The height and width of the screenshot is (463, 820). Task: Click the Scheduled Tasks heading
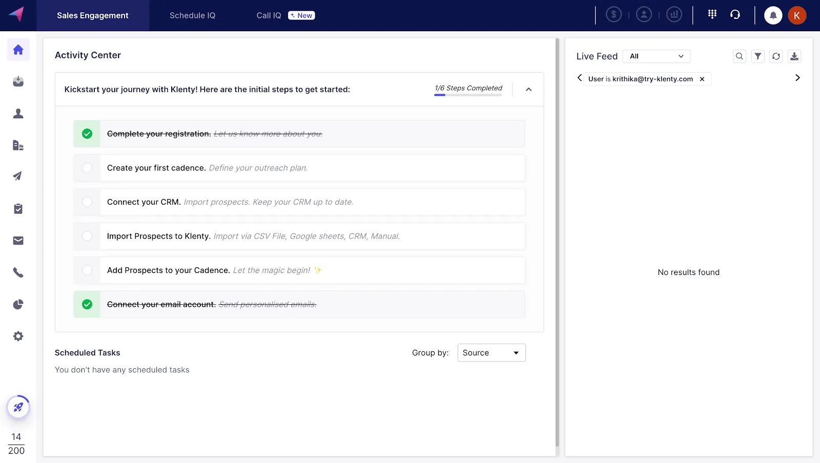click(88, 353)
